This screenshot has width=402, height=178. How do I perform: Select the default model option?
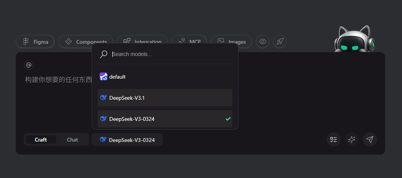(165, 76)
